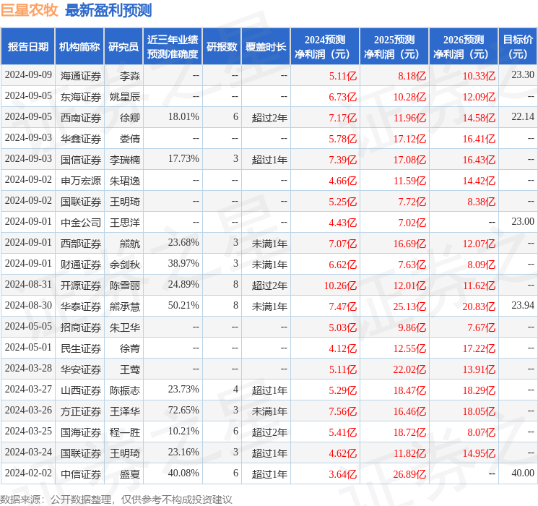Click the 华安证券 institution cell
This screenshot has height=506, width=538.
point(81,369)
